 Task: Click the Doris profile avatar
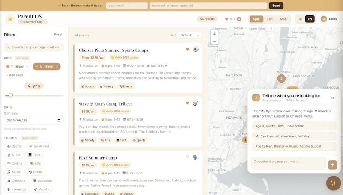(324, 19)
